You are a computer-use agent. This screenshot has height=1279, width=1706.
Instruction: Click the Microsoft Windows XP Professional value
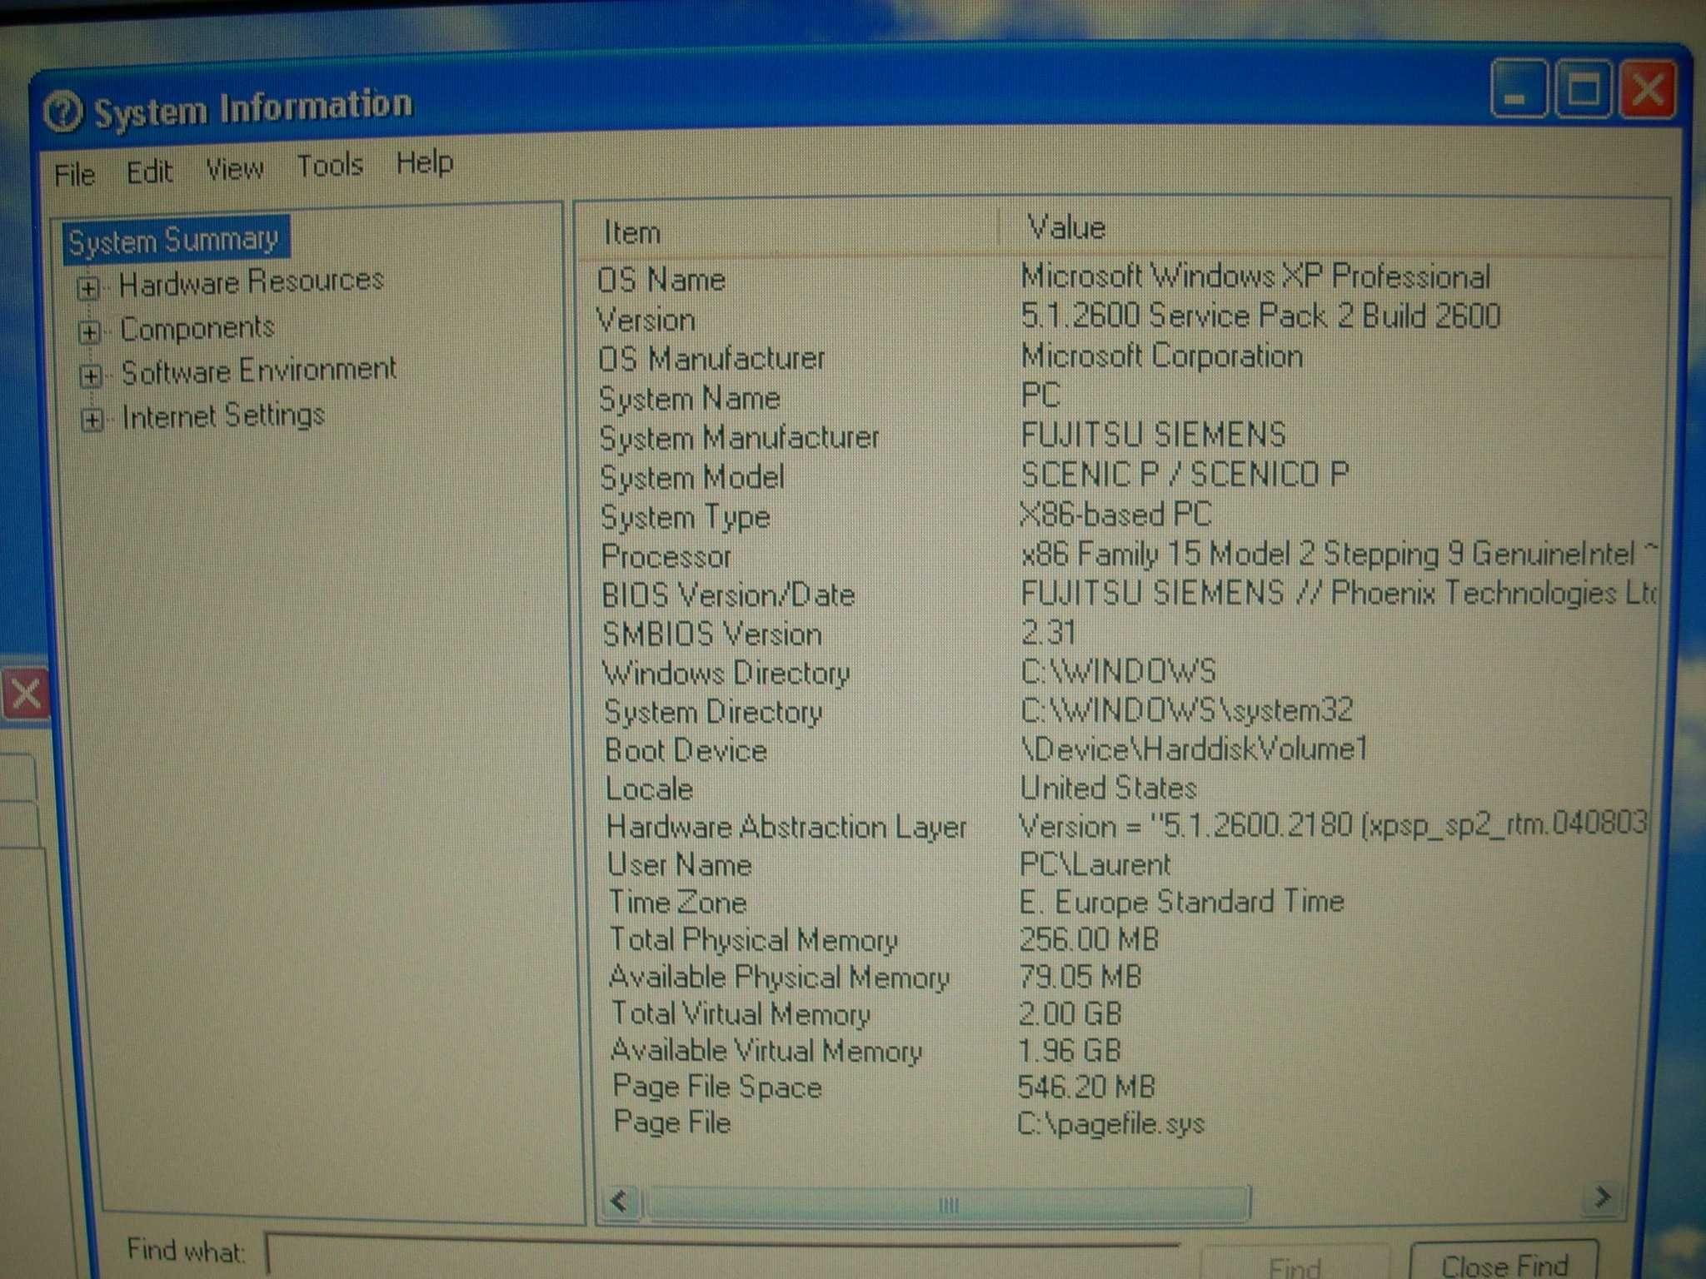[x=1255, y=276]
